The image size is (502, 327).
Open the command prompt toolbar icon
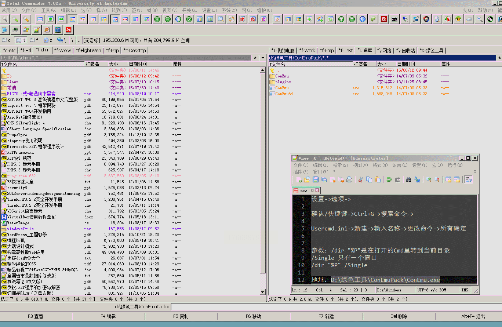(x=394, y=19)
